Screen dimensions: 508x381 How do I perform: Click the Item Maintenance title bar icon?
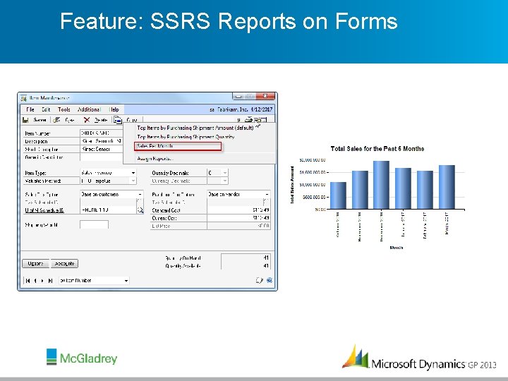pyautogui.click(x=24, y=97)
